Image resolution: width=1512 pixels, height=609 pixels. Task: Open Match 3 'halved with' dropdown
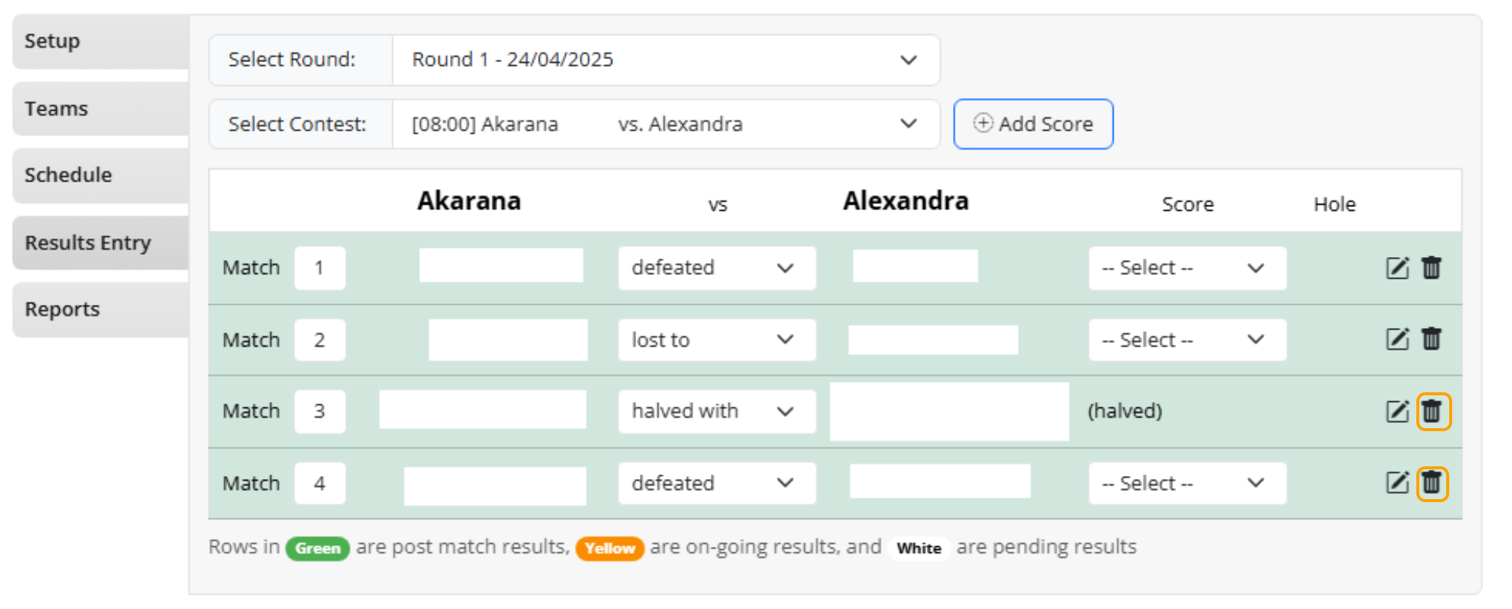click(x=716, y=412)
